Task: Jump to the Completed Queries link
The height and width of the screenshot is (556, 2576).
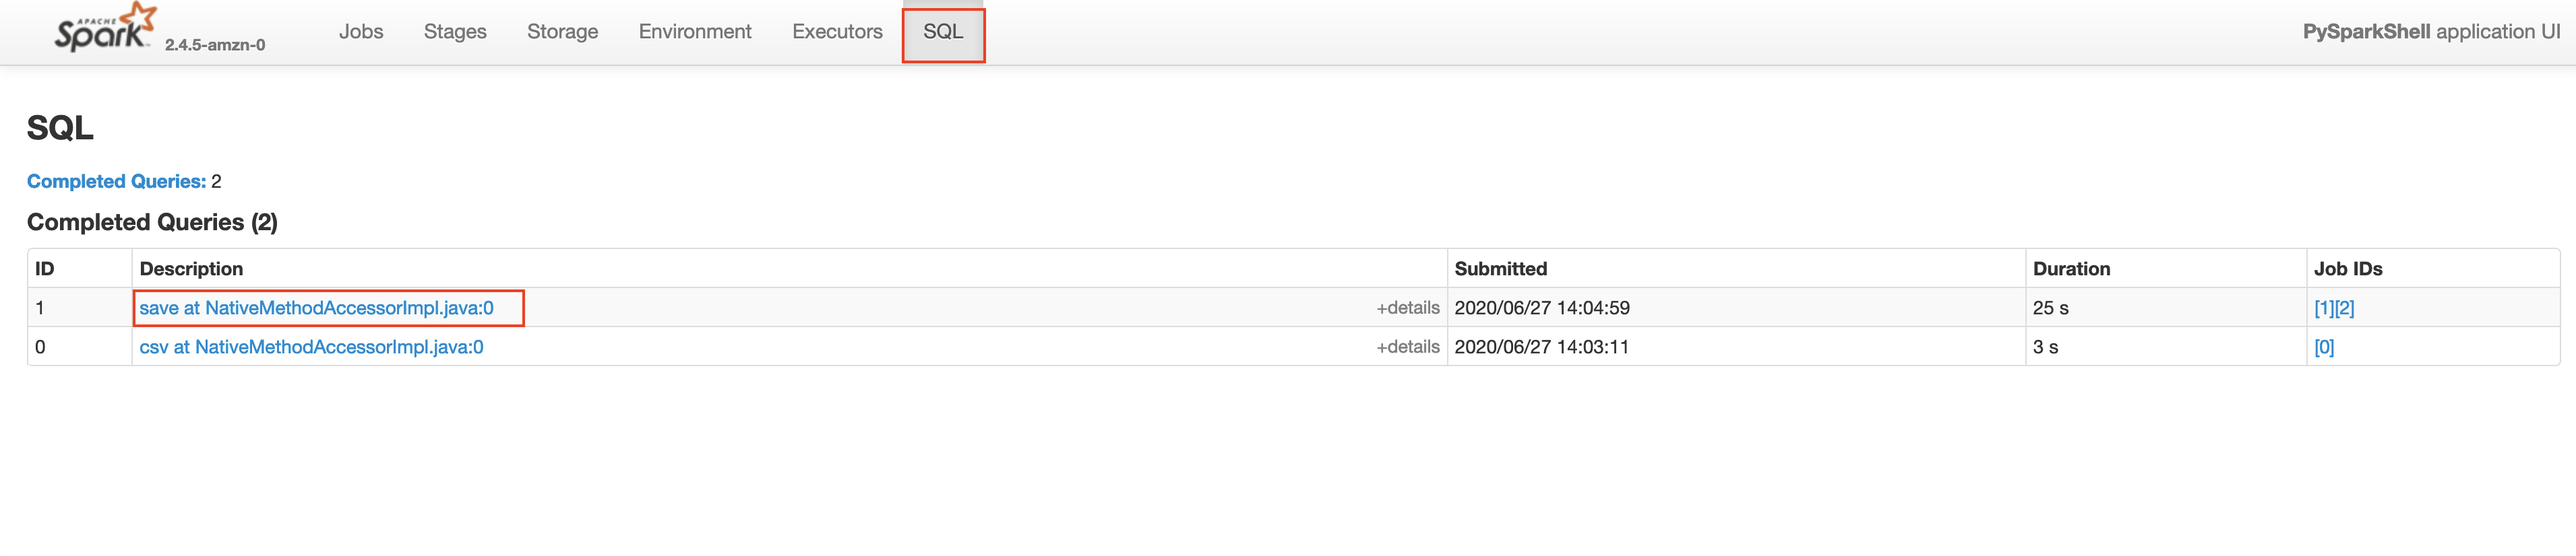Action: pos(116,182)
